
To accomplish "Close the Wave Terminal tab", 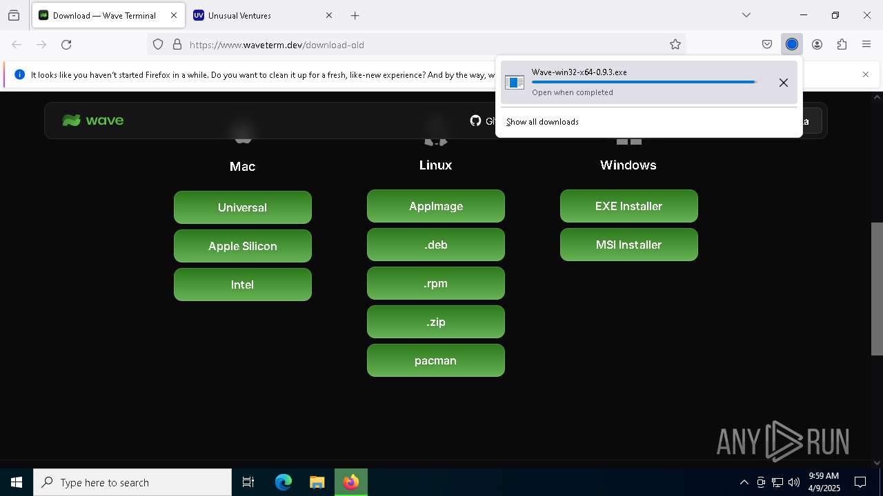I will pyautogui.click(x=174, y=15).
